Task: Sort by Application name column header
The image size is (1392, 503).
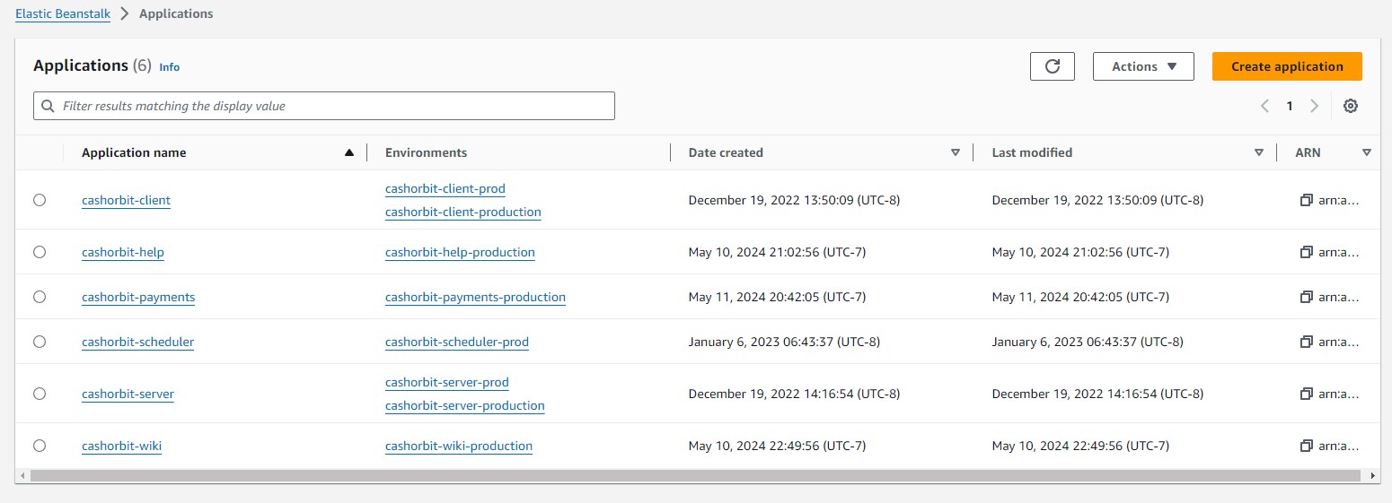Action: [134, 152]
